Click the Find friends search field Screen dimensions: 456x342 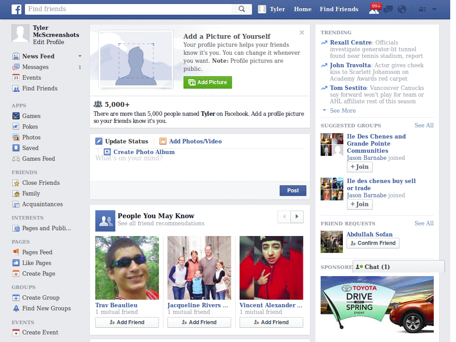[x=128, y=9]
